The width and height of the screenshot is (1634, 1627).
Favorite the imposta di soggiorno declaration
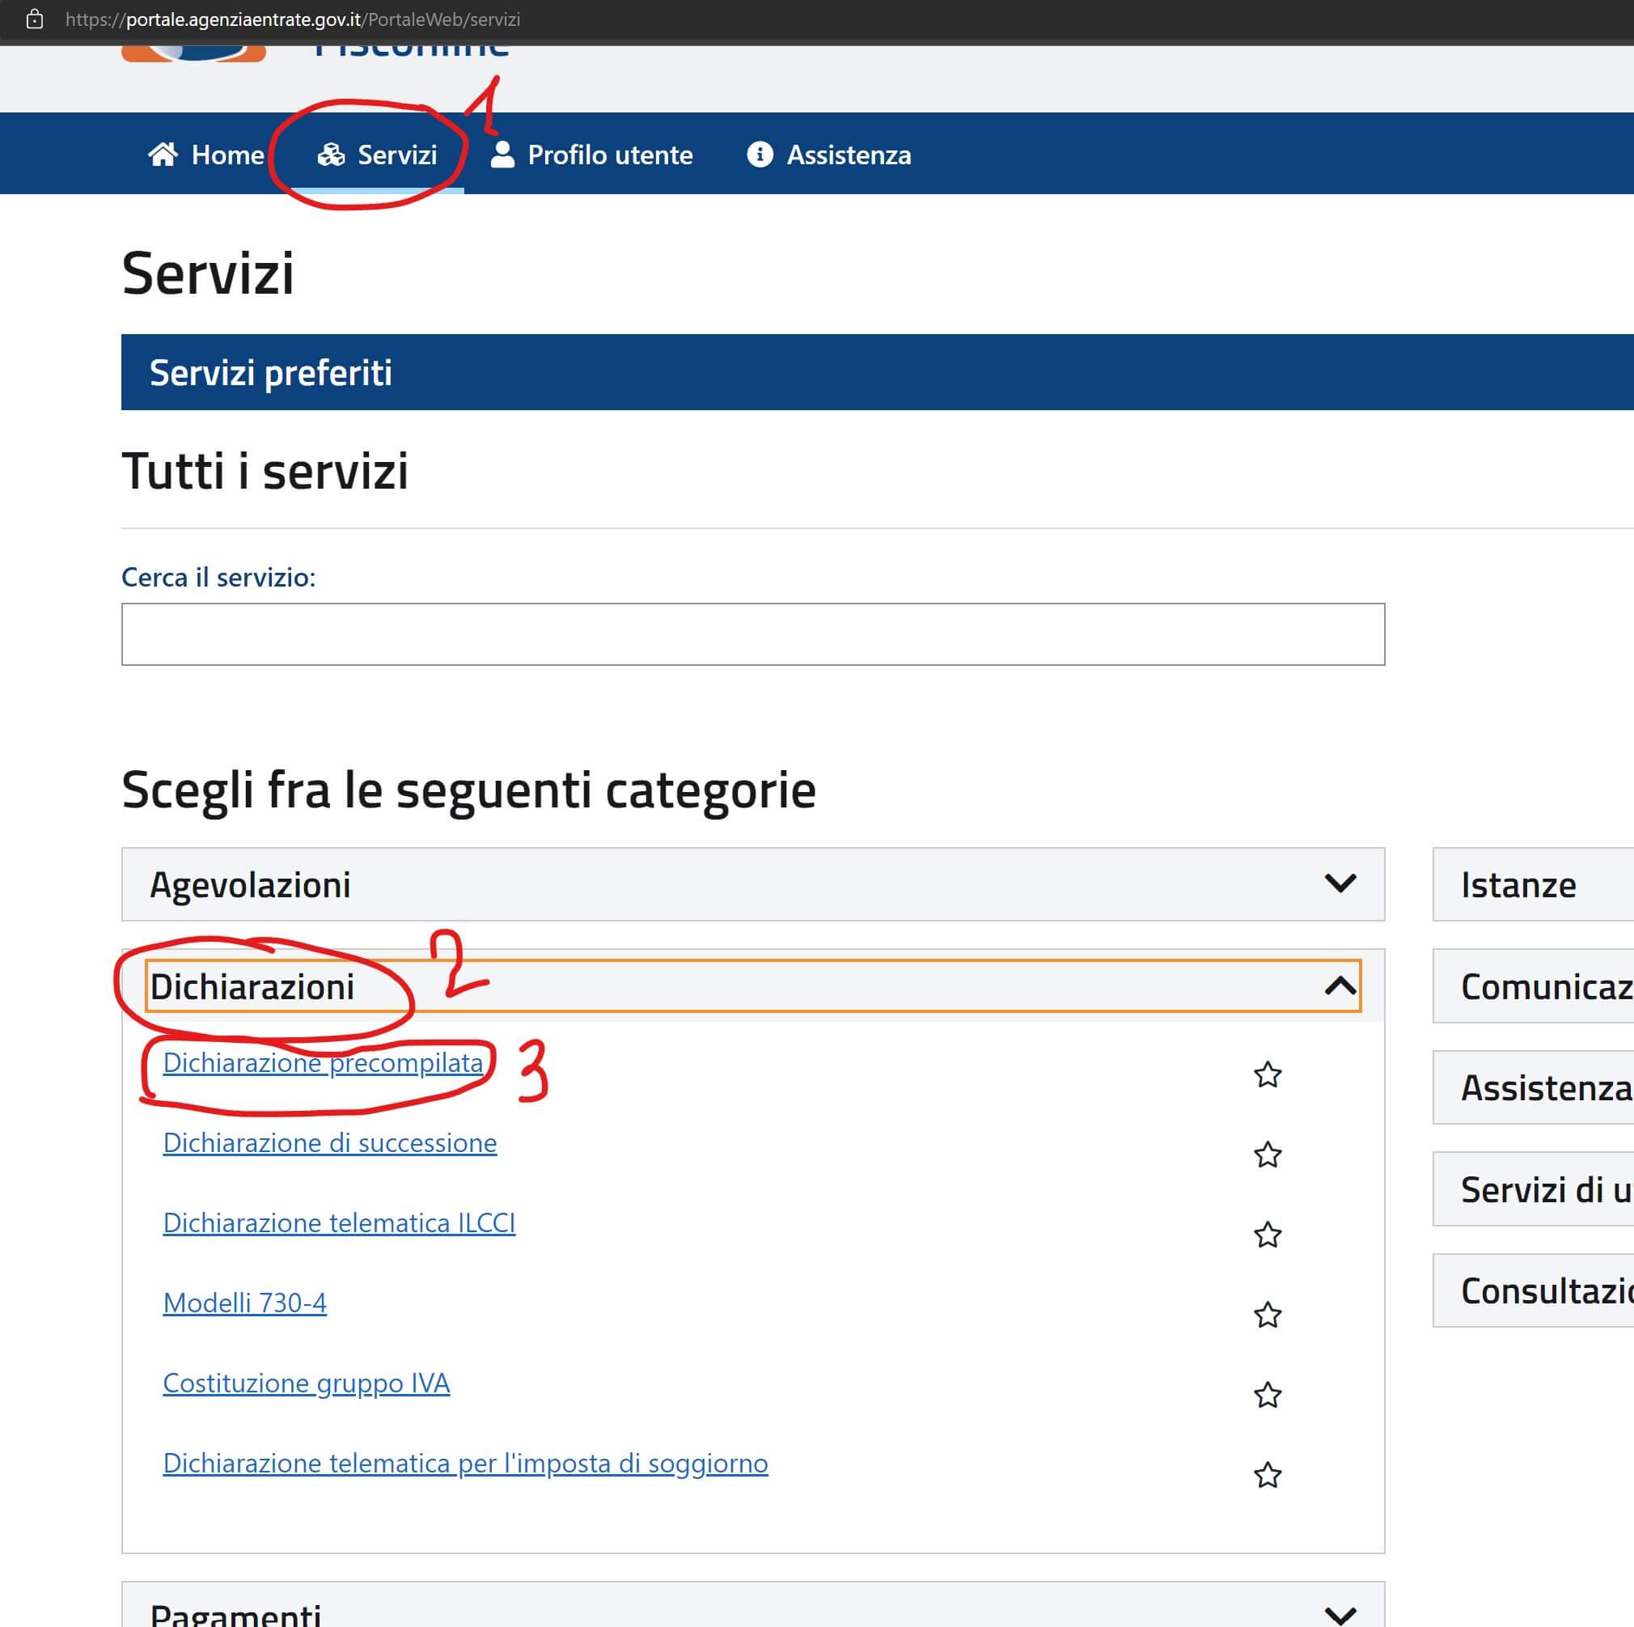(1267, 1476)
